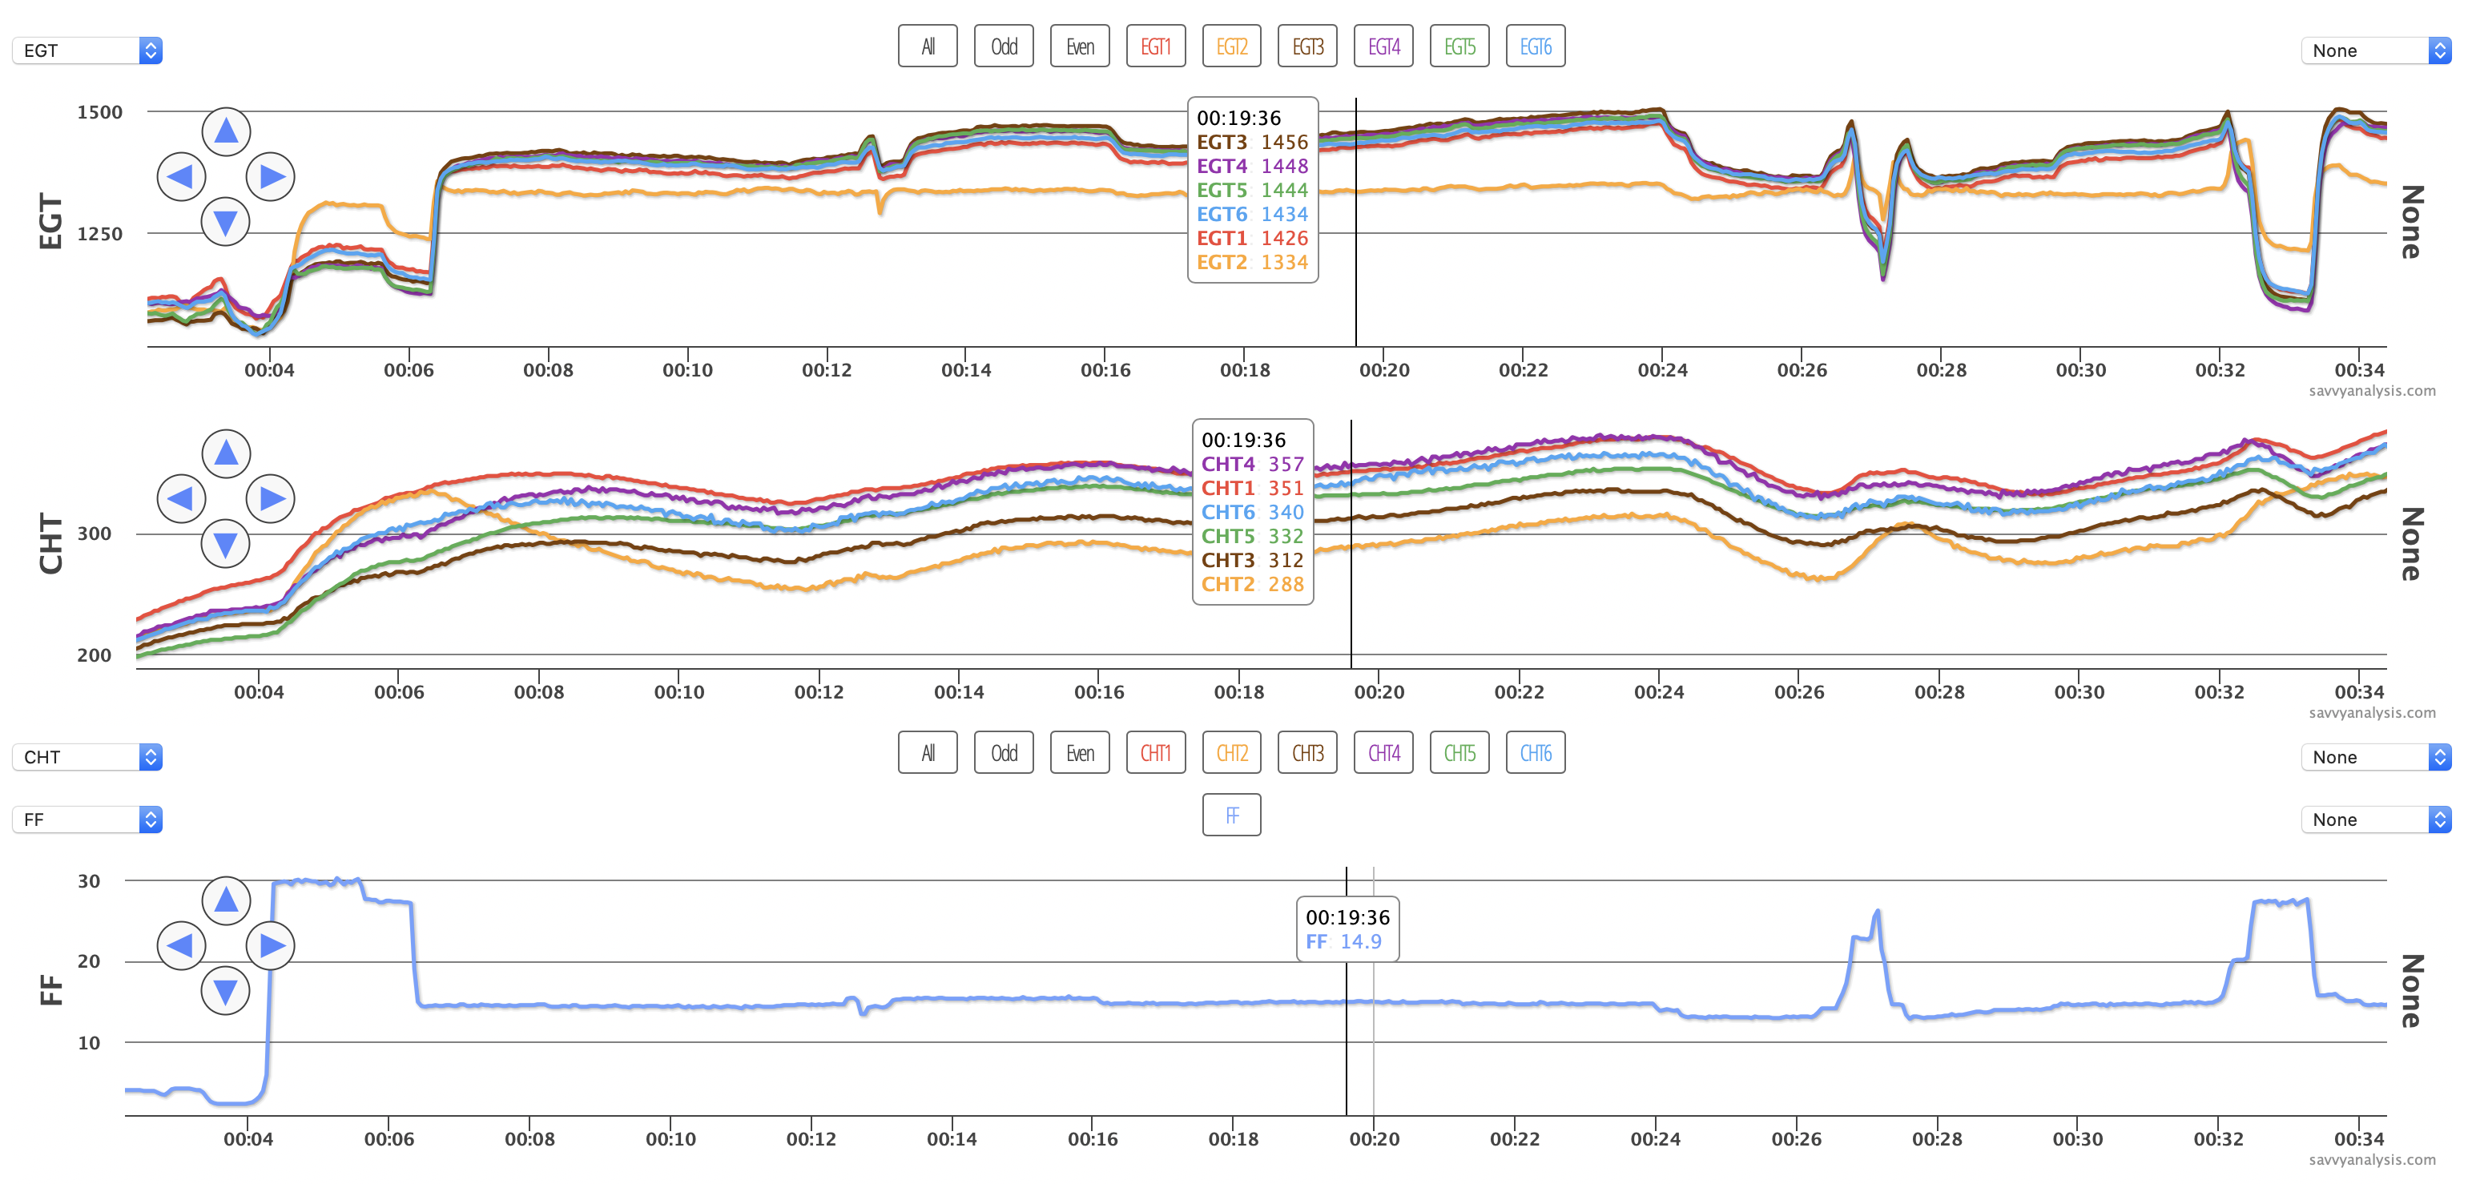Toggle the EGT3 series
This screenshot has width=2472, height=1184.
(1307, 46)
